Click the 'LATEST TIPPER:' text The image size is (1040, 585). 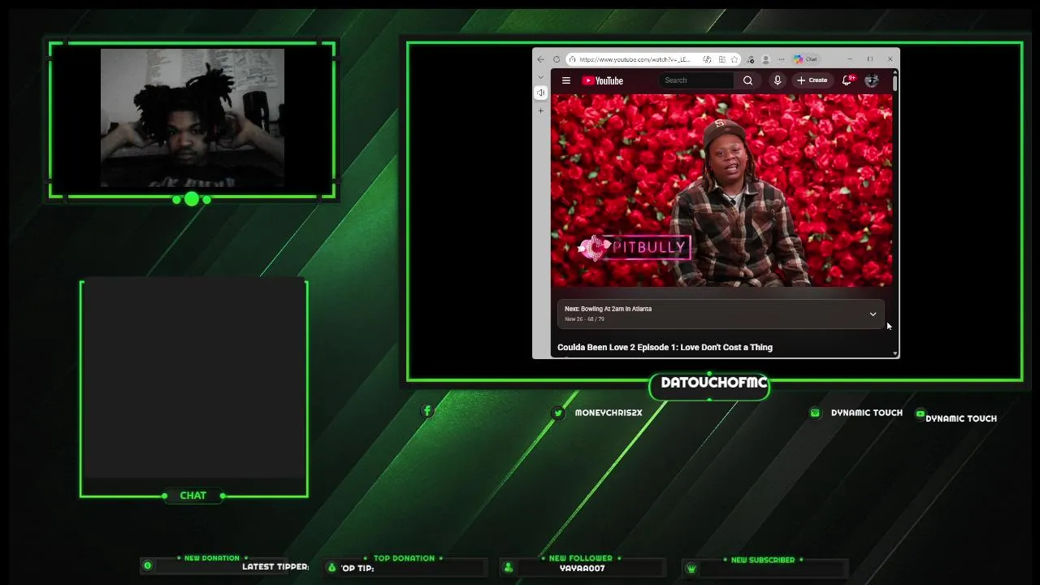(x=275, y=566)
